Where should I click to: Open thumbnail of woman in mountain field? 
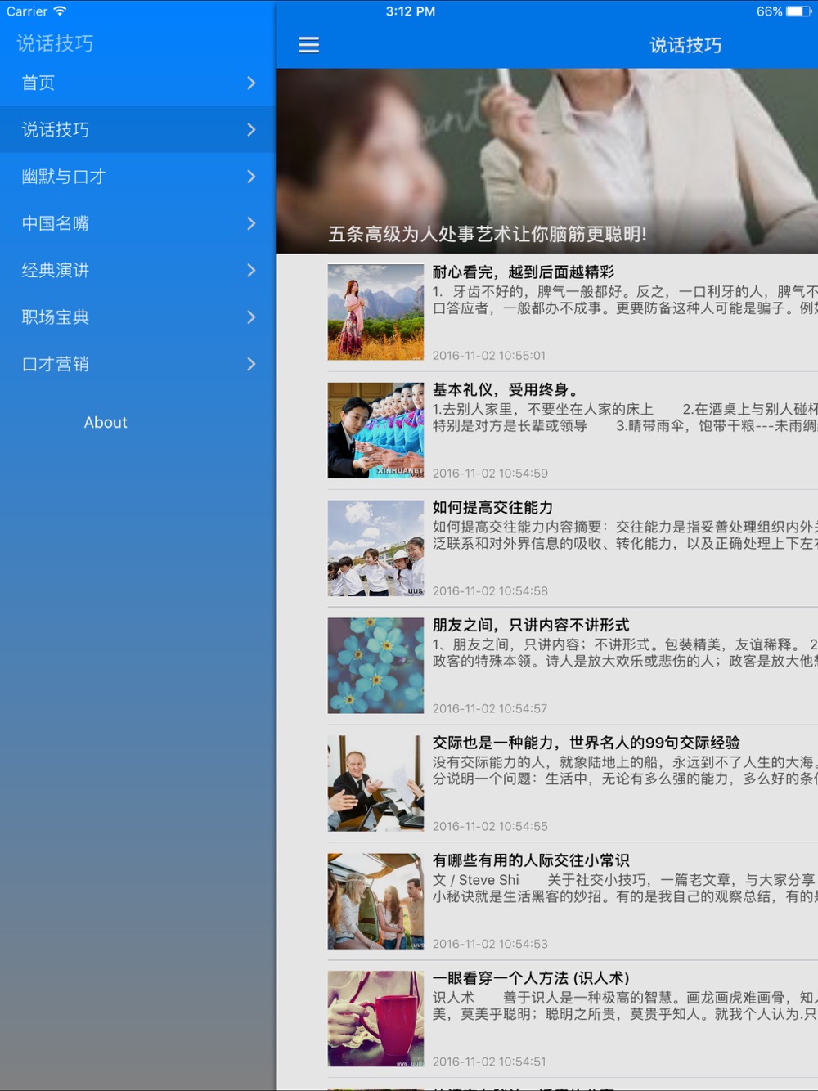375,312
